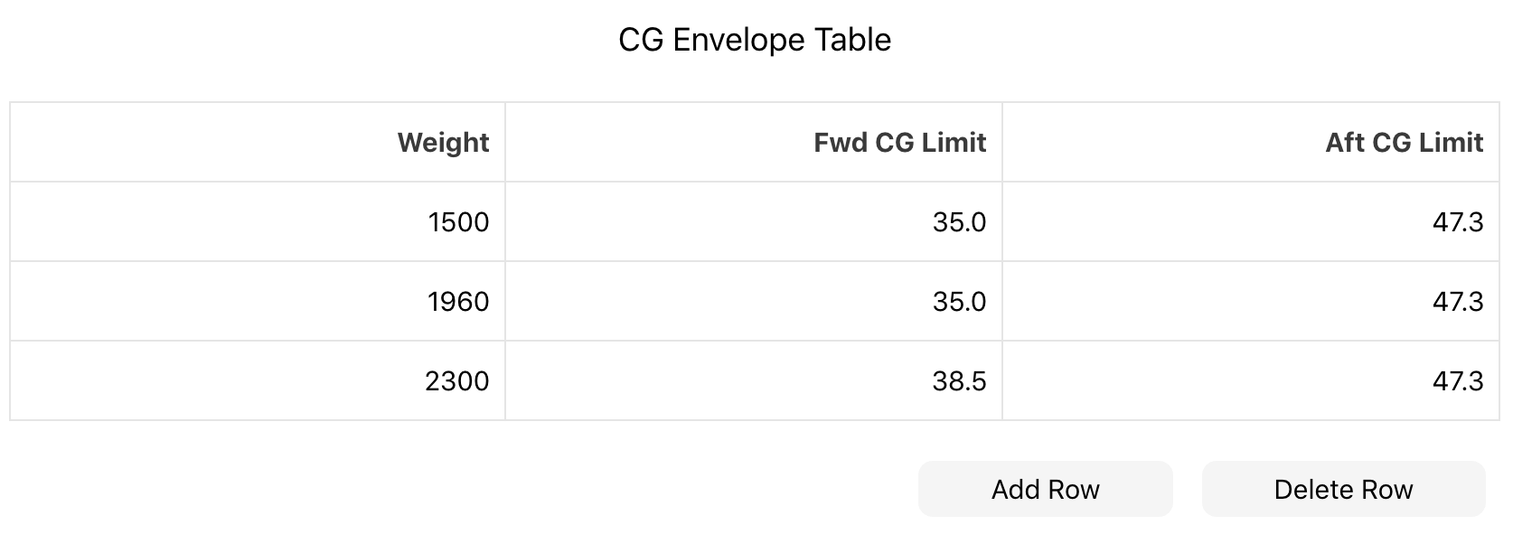Click the Add Row button

pos(1045,489)
